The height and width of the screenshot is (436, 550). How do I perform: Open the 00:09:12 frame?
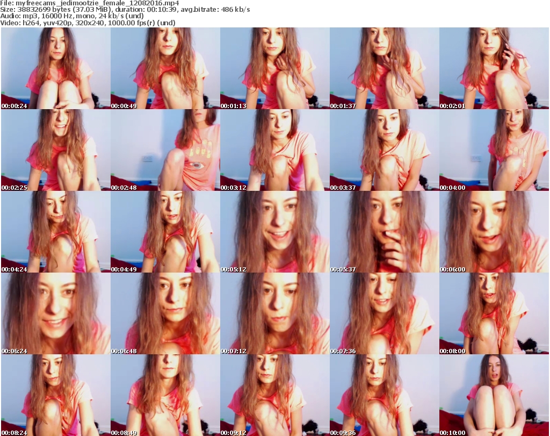click(274, 395)
